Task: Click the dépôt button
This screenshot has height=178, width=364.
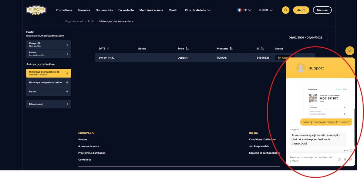Action: pos(301,10)
